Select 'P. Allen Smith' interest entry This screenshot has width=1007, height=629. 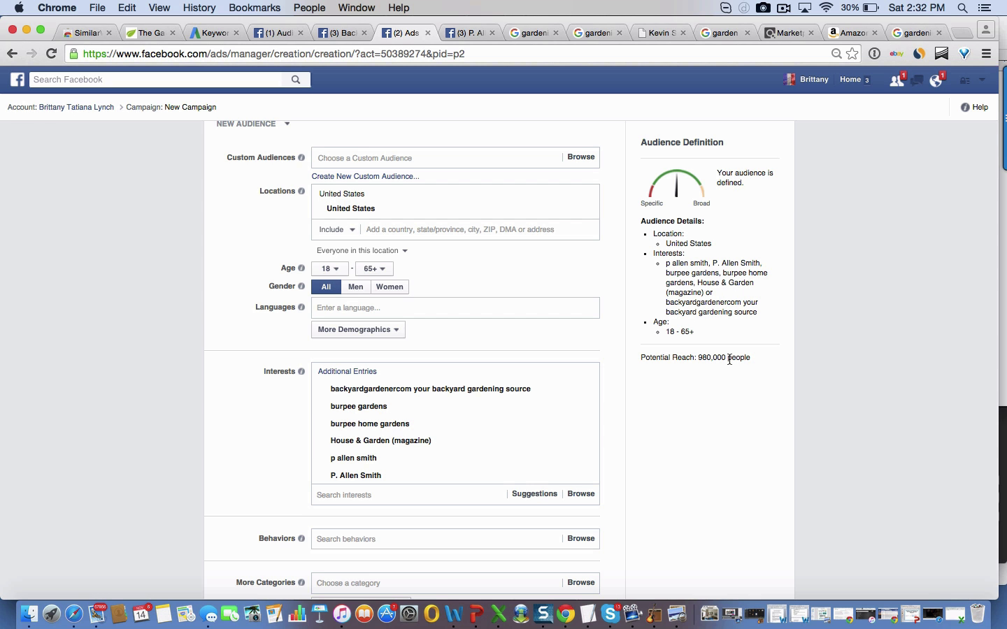point(356,476)
